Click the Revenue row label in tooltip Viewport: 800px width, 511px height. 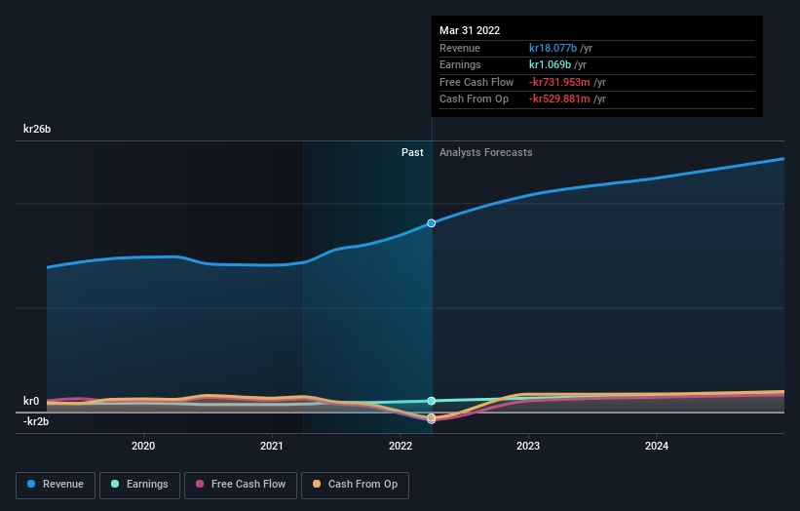coord(460,48)
